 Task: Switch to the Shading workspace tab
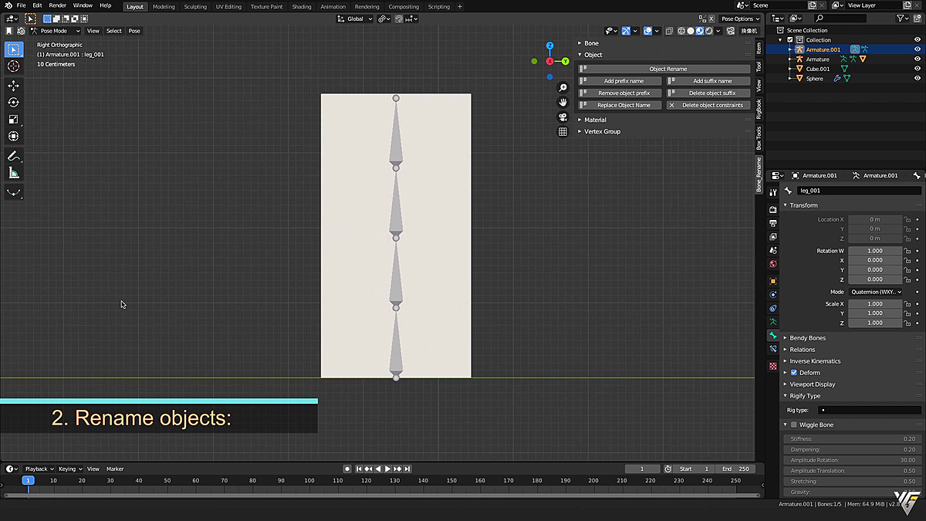coord(301,6)
